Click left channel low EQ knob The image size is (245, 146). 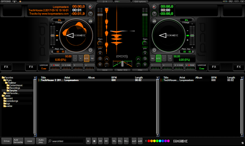100,65
